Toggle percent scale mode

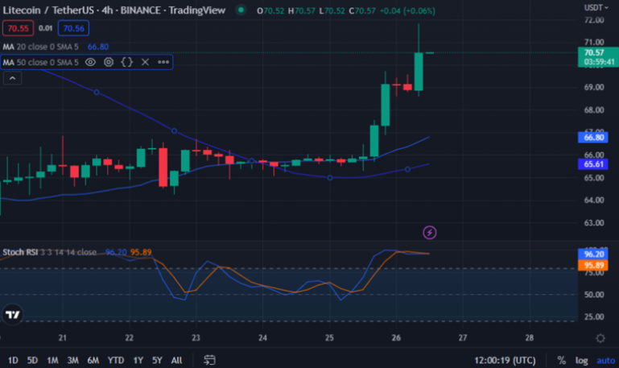(561, 360)
